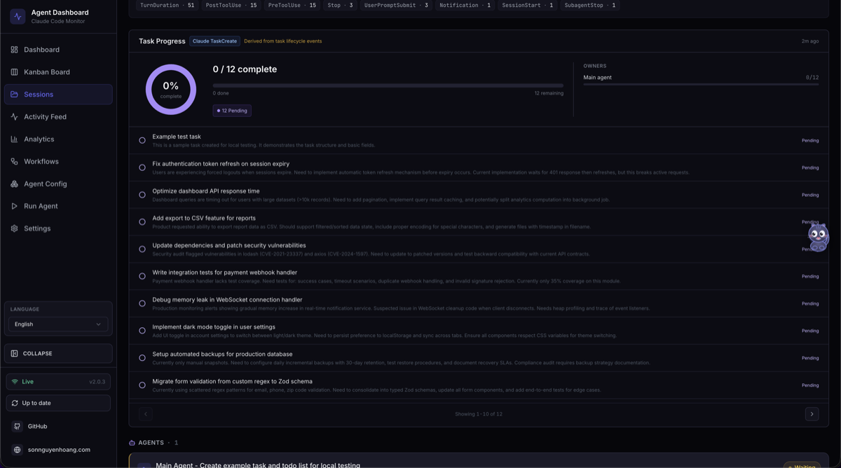The height and width of the screenshot is (468, 841).
Task: Toggle status circle for Optimize dashboard API response
Action: point(142,195)
